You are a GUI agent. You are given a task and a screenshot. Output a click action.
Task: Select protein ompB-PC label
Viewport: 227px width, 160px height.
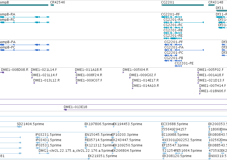tap(7, 47)
